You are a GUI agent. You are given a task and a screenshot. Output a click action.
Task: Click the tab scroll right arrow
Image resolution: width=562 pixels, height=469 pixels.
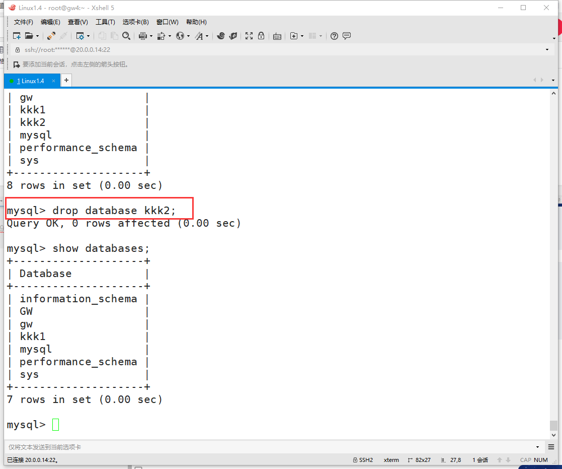(542, 80)
